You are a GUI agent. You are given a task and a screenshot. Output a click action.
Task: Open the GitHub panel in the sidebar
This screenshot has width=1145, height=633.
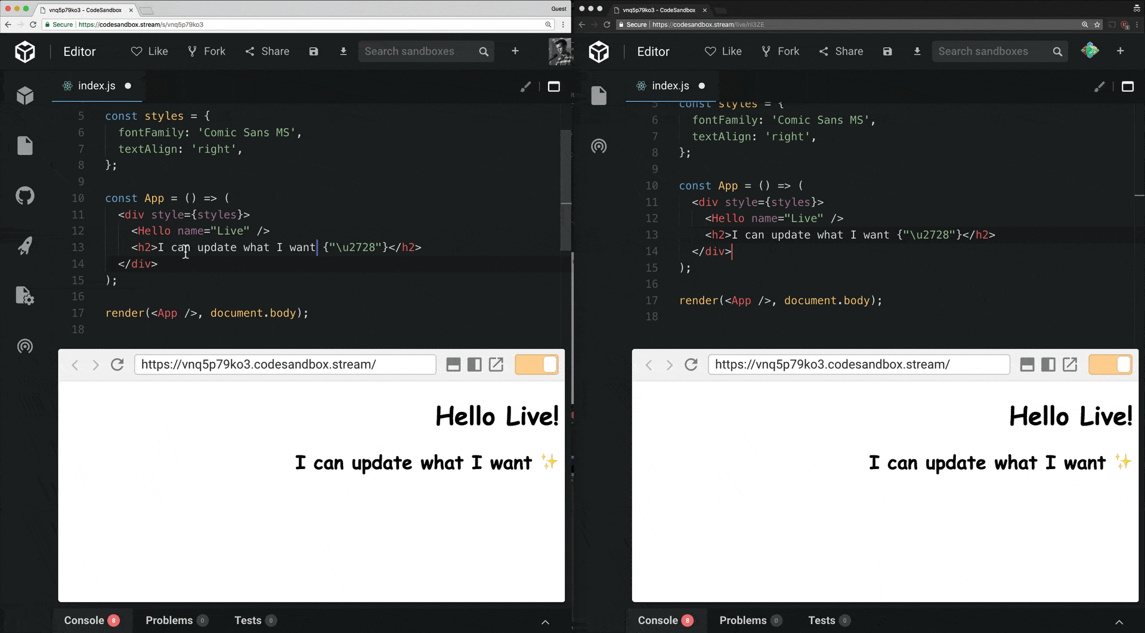click(x=25, y=196)
